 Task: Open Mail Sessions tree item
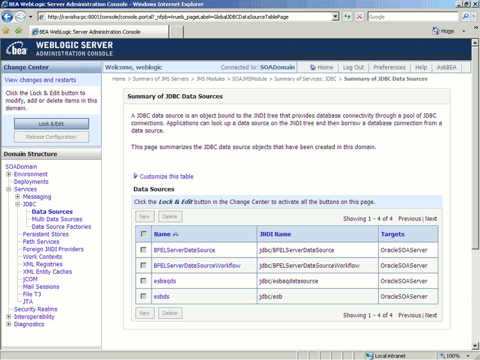tap(41, 286)
